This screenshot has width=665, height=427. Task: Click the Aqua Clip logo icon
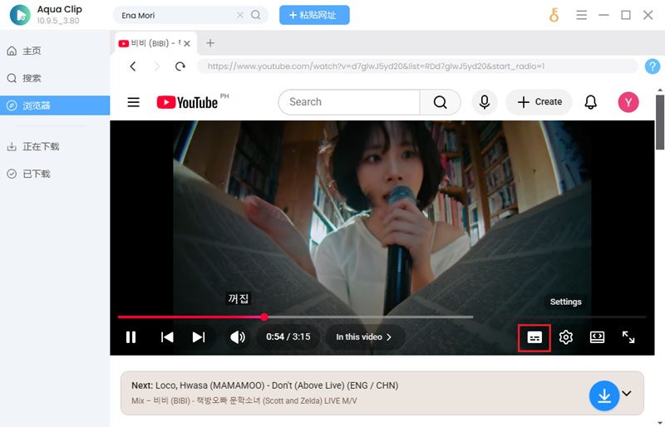20,15
